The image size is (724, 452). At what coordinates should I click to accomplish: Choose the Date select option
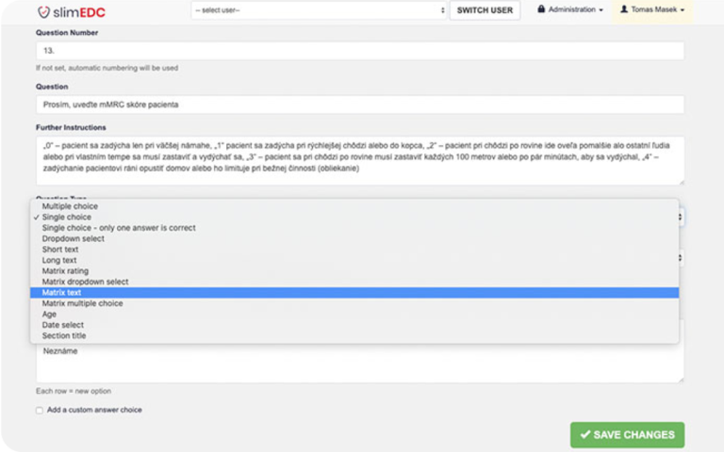click(354, 325)
